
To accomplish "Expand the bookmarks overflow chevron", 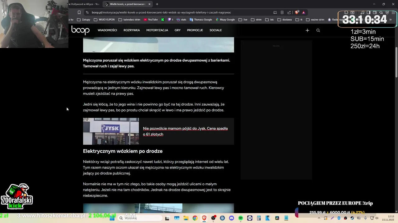I will tap(391, 20).
